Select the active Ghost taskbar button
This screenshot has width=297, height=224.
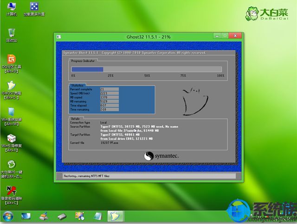point(116,217)
